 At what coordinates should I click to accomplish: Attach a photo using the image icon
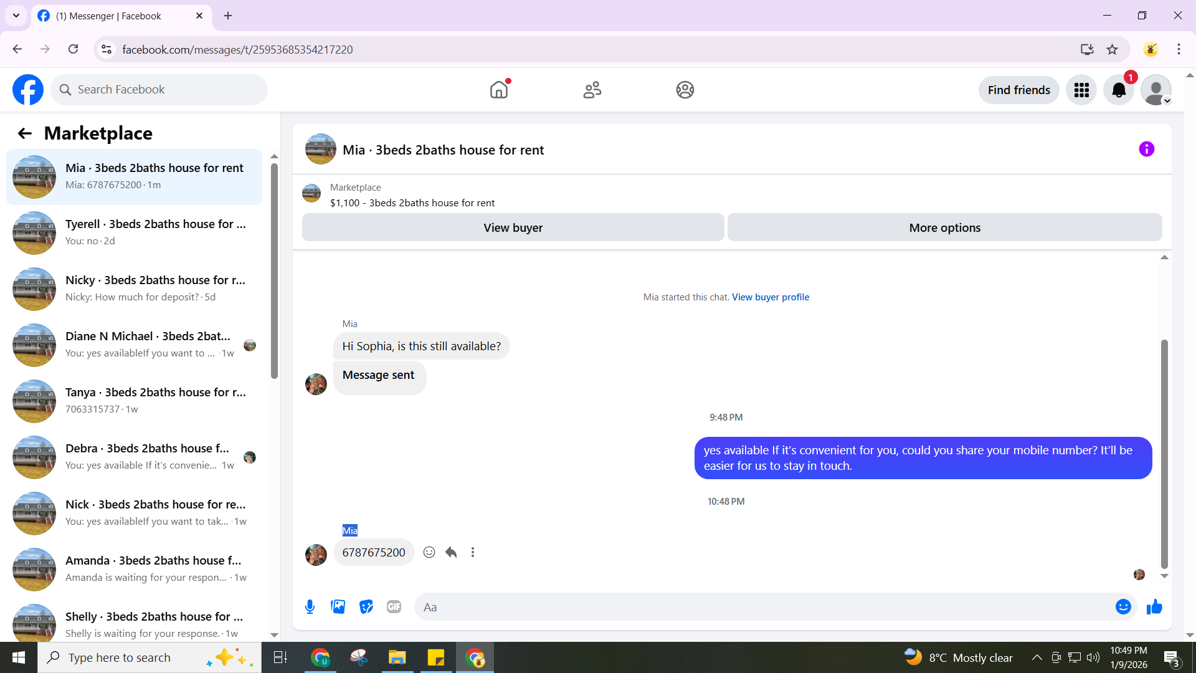point(338,607)
